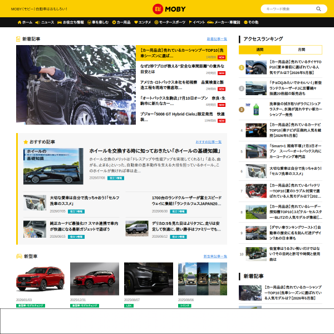Click the tag below the wheel article date
Screen dimensions: 334x334
116,178
